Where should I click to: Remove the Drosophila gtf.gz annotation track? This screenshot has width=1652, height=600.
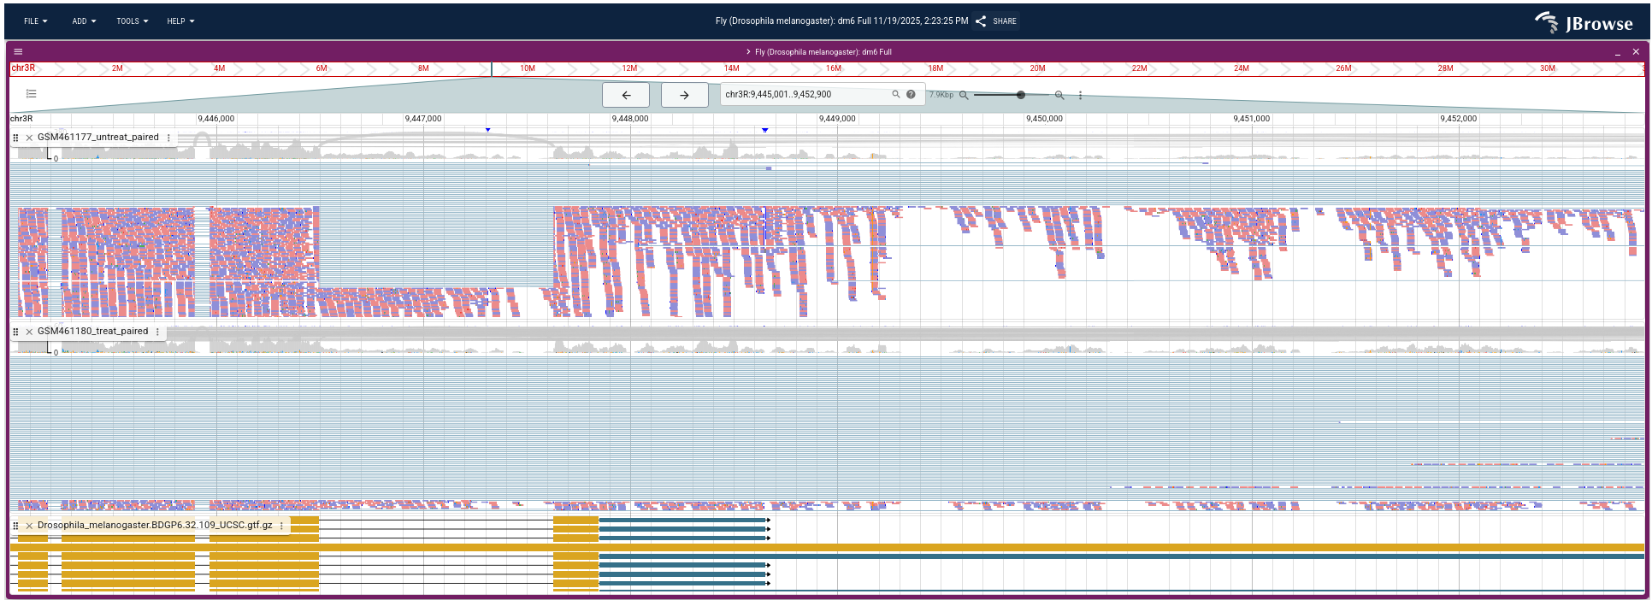click(x=29, y=526)
